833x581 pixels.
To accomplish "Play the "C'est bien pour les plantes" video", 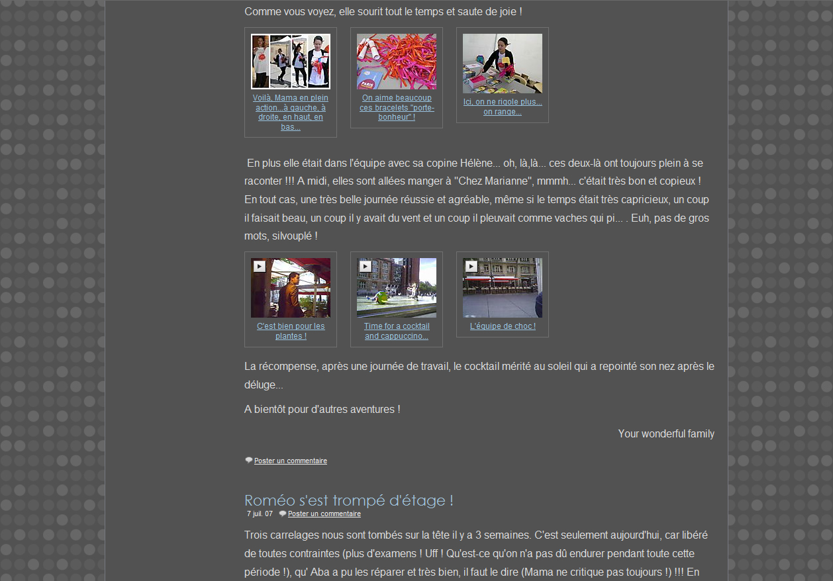I will [260, 267].
